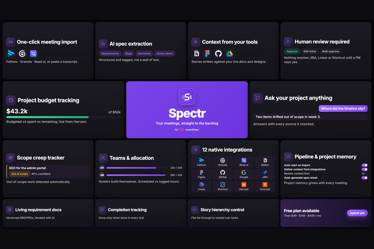The image size is (374, 249).
Task: Toggle the Auto-generate spec sheet switch
Action: tap(365, 178)
